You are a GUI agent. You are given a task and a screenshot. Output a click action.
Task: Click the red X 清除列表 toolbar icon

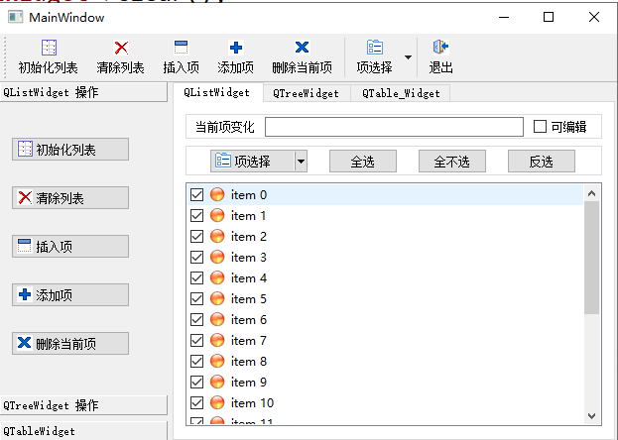click(x=121, y=48)
